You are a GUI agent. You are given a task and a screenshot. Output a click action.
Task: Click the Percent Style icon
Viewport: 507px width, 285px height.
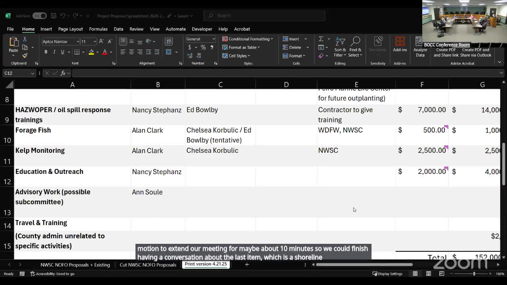tap(203, 47)
